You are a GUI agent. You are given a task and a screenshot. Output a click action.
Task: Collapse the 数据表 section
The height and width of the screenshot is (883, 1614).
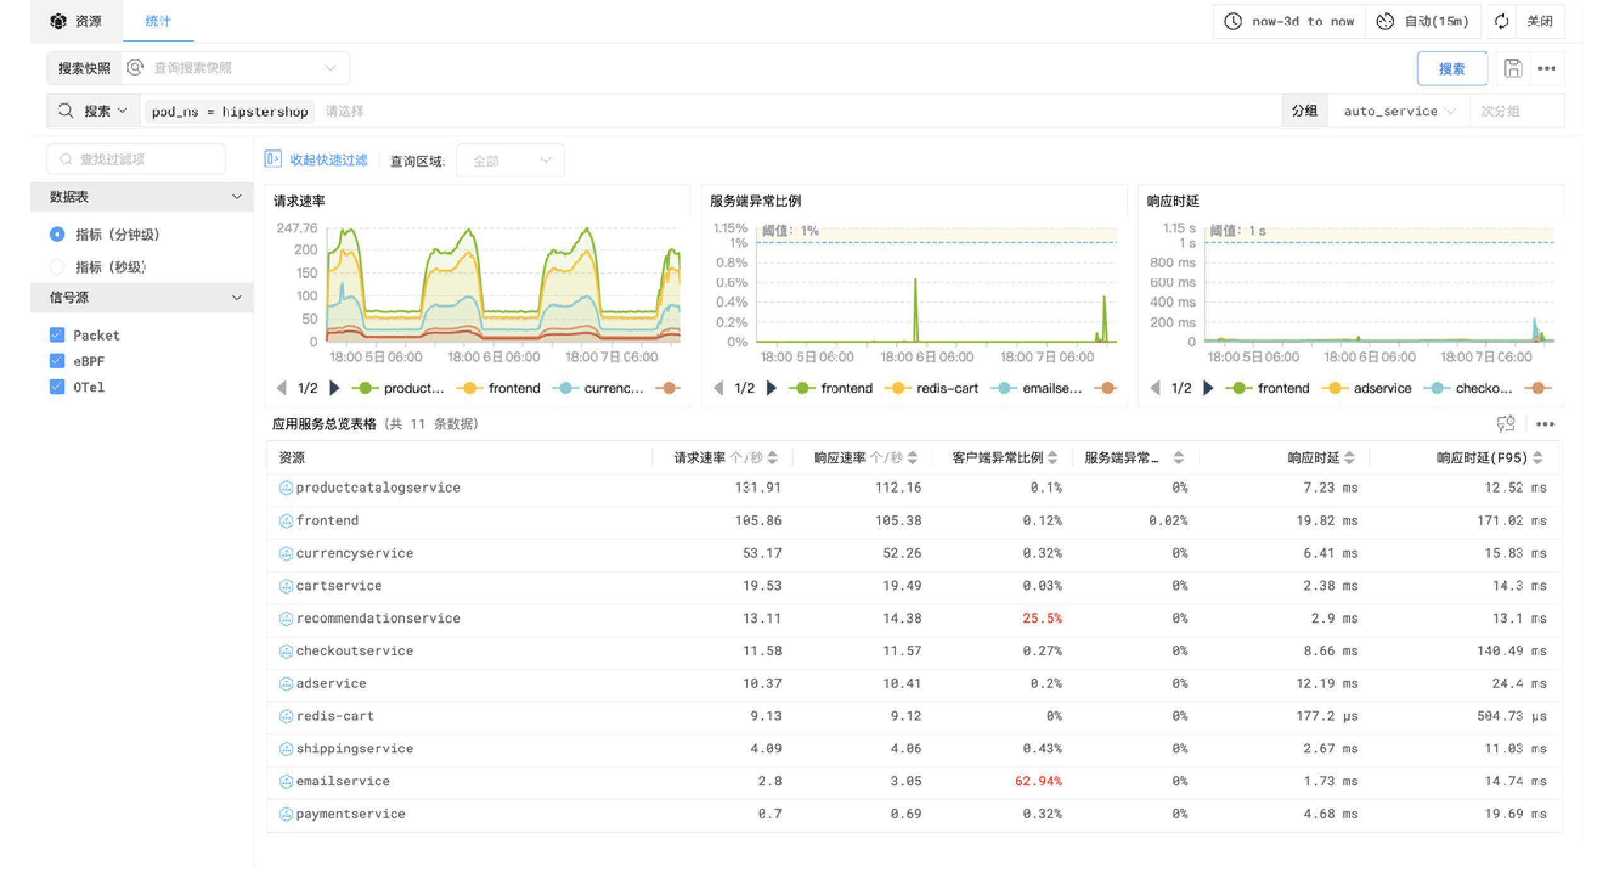[x=237, y=196]
